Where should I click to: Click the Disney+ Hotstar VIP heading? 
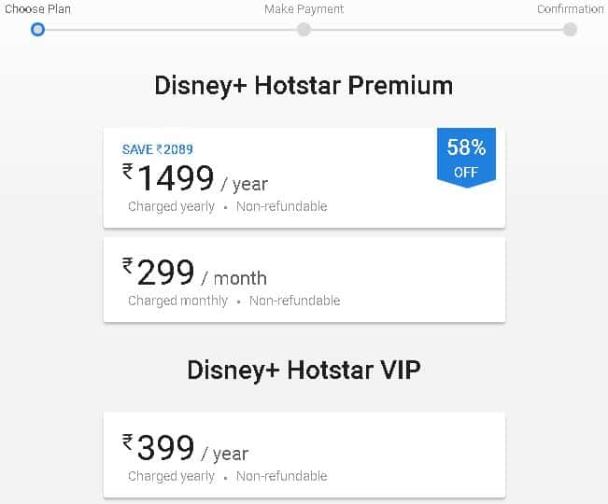coord(304,370)
